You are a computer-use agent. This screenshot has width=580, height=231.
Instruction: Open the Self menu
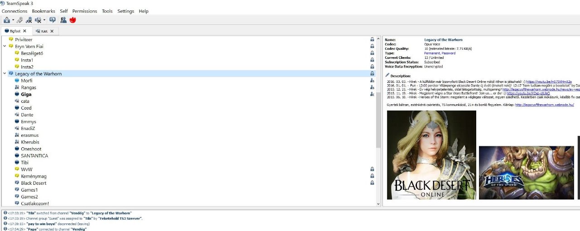coord(64,11)
